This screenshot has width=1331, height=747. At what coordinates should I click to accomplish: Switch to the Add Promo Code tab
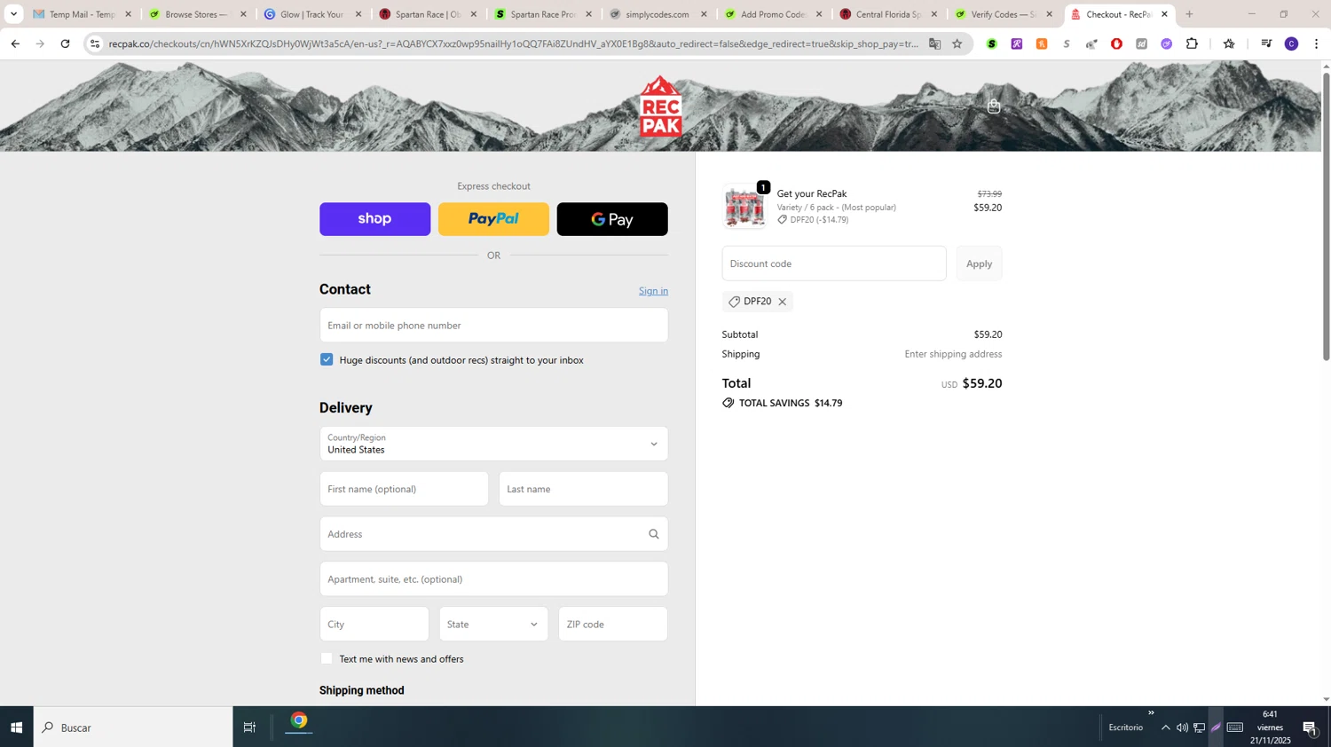[773, 14]
